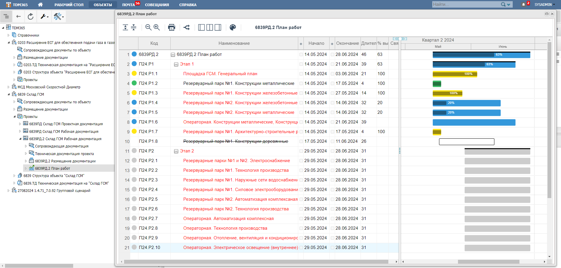This screenshot has width=561, height=268.
Task: Zoom out the Gantt chart timeline
Action: click(148, 28)
